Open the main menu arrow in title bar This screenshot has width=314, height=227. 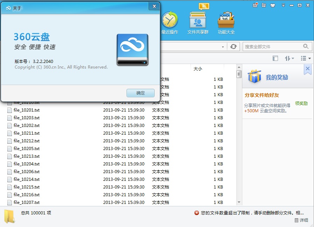point(283,5)
